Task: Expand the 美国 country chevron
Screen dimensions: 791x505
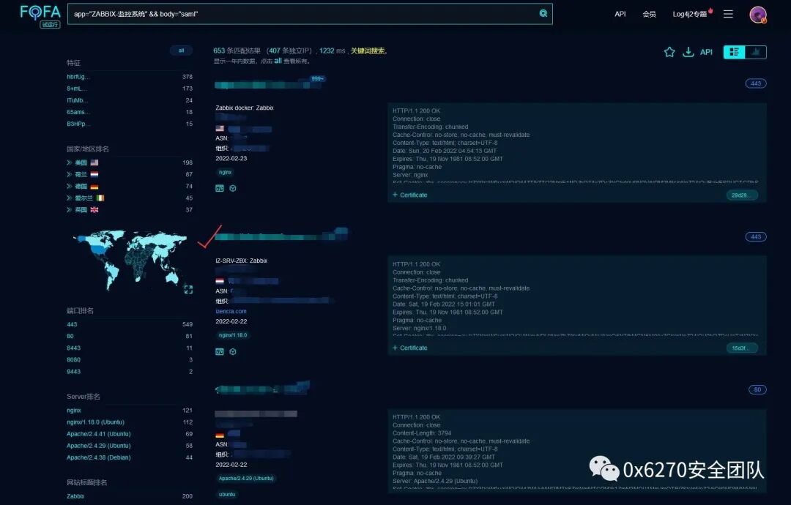Action: click(x=69, y=162)
